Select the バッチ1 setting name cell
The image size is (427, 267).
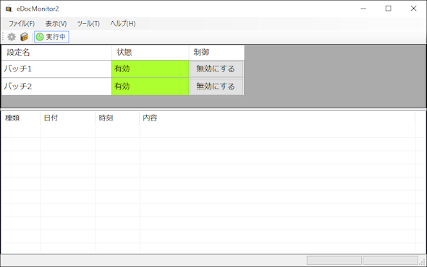tap(56, 69)
